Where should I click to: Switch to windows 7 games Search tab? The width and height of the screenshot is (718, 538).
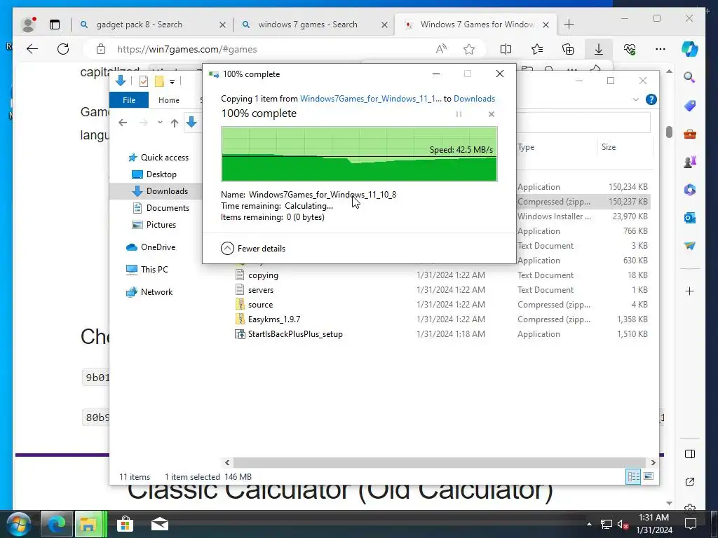click(315, 25)
